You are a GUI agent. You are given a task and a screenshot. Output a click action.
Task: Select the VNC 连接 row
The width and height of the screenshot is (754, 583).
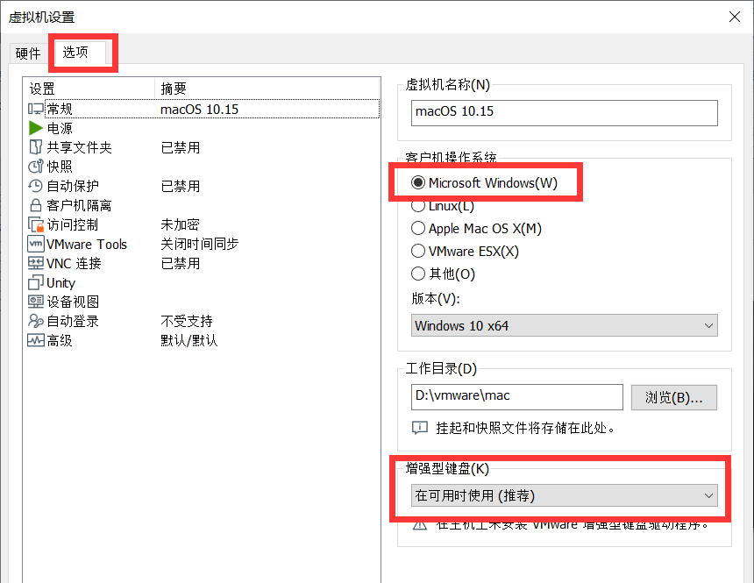click(203, 263)
